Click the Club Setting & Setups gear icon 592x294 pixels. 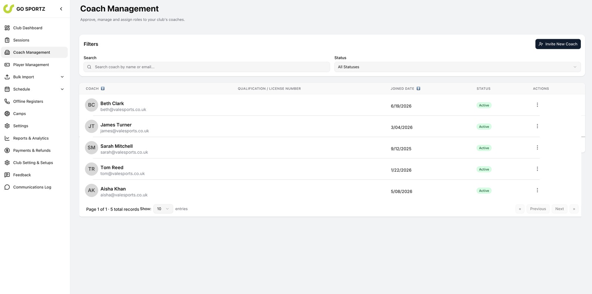pos(7,163)
